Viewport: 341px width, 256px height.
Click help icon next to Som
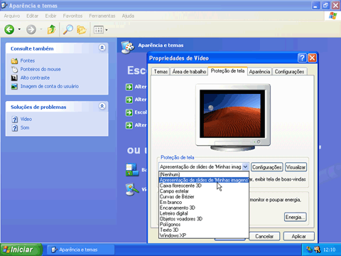tap(15, 128)
